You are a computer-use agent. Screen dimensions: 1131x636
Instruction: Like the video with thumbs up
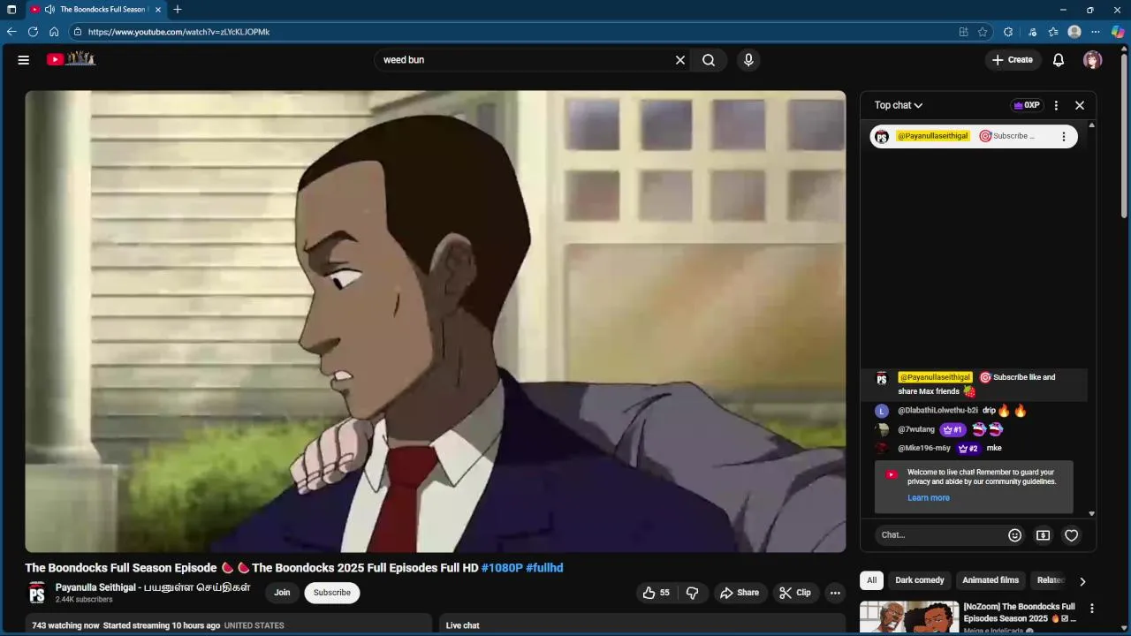point(656,593)
